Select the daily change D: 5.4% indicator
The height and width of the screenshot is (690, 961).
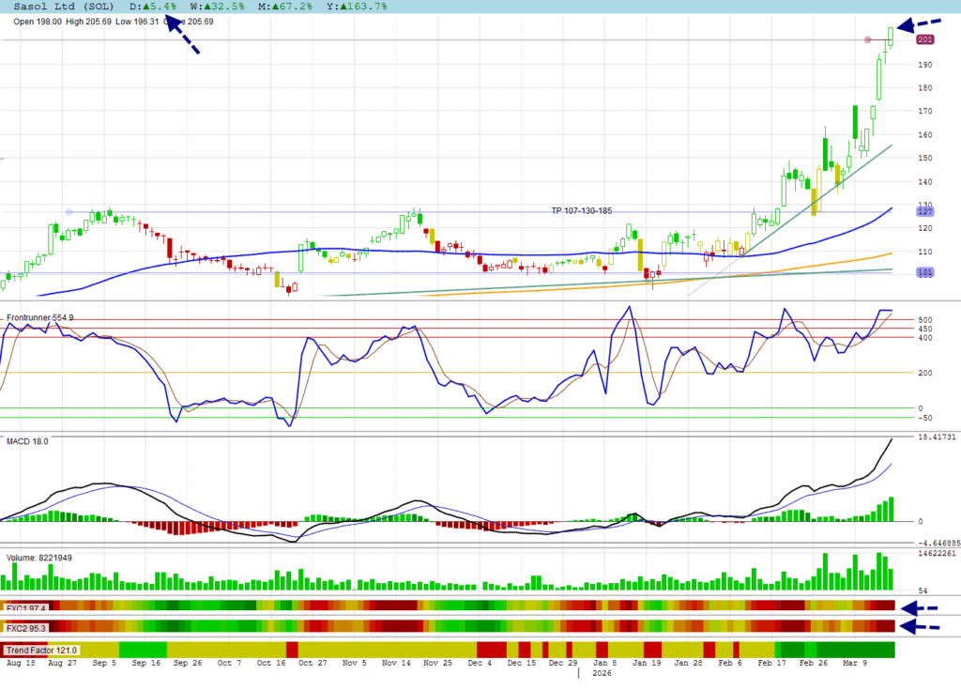point(153,7)
